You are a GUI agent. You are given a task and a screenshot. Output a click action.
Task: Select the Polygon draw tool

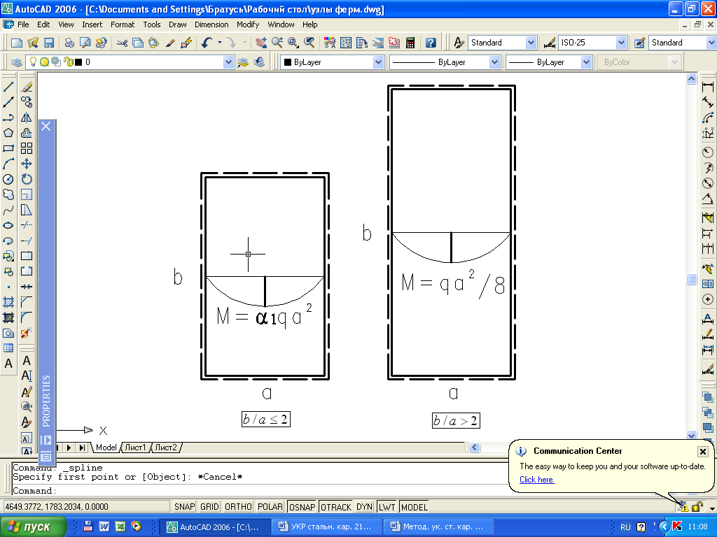click(x=8, y=133)
